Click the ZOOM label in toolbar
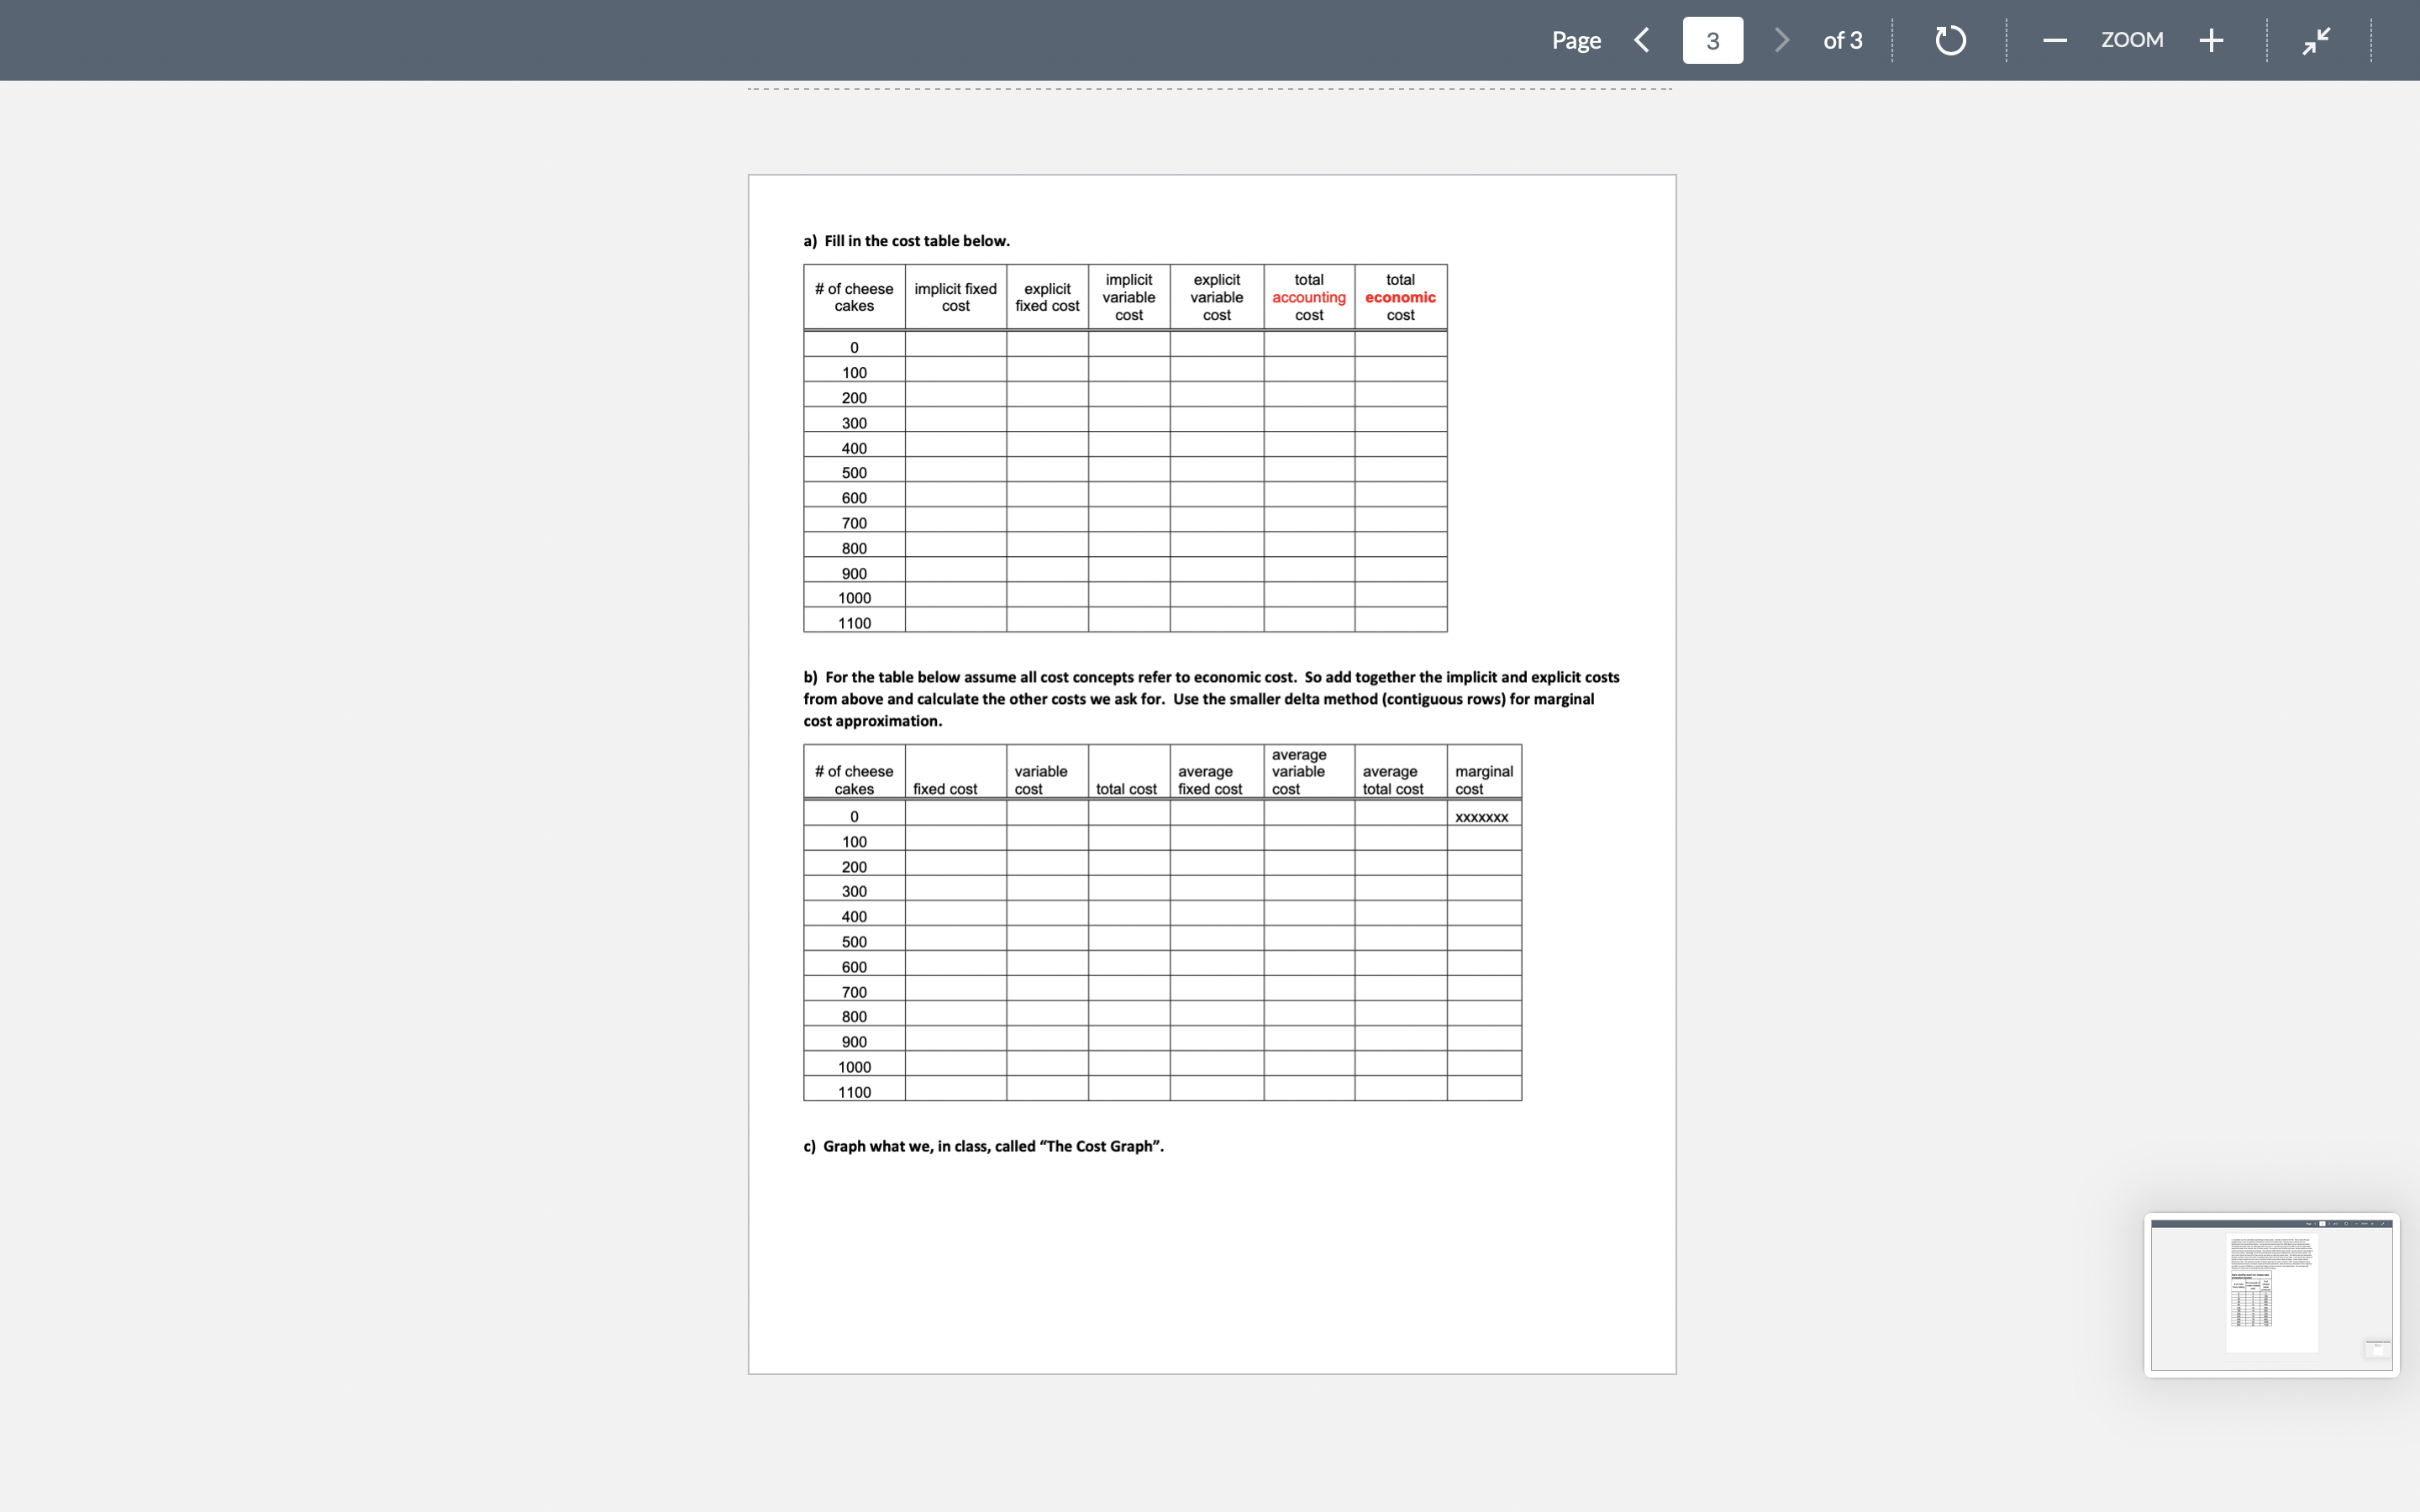This screenshot has height=1512, width=2420. [x=2132, y=40]
